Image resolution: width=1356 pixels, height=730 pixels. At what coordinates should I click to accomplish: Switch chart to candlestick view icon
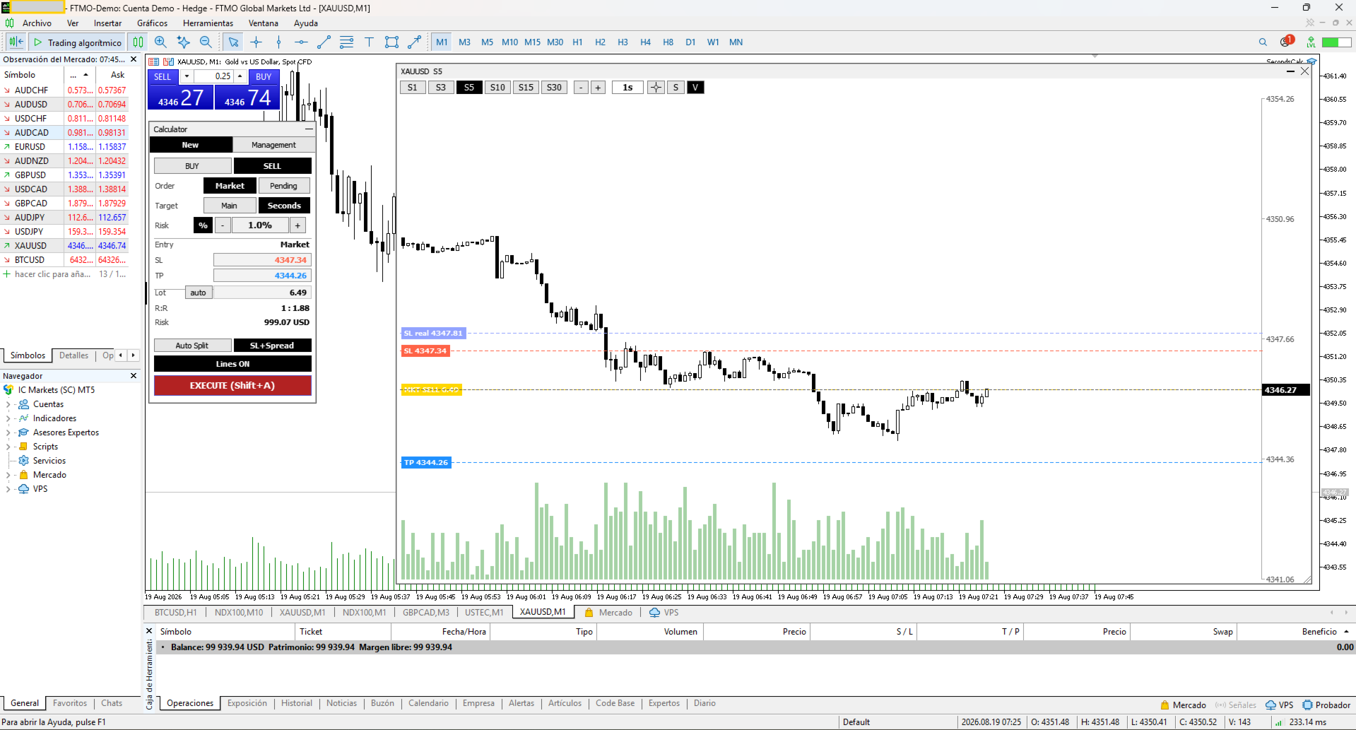[x=138, y=42]
